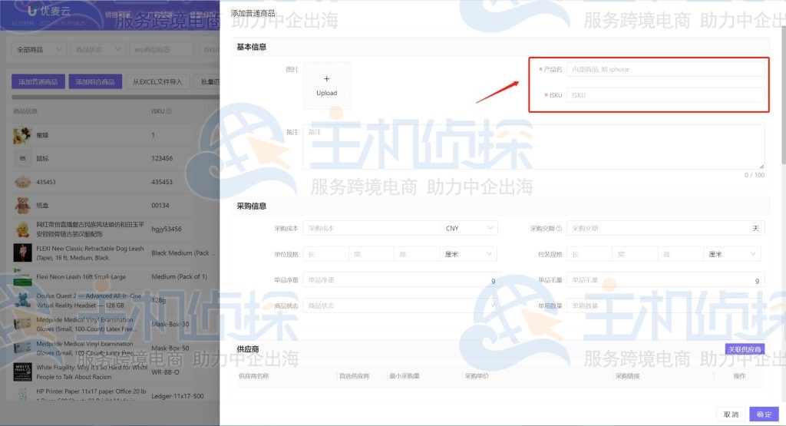
Task: Open the White Fragility book thumbnail
Action: point(22,372)
